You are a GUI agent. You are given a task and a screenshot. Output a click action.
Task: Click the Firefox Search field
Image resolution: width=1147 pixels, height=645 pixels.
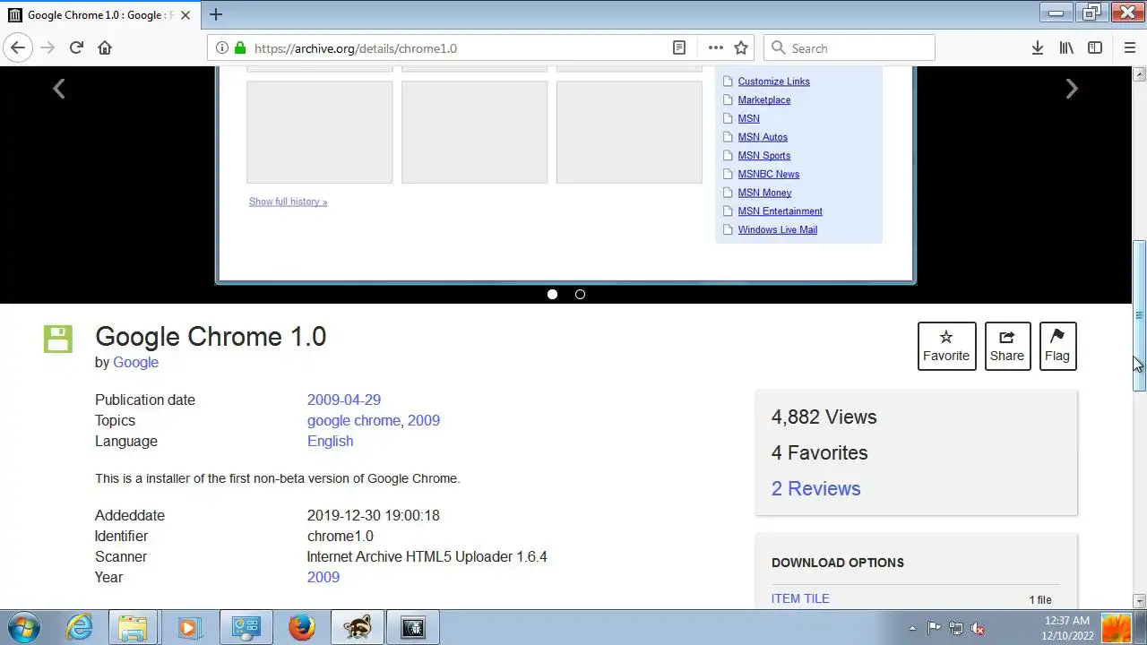[849, 47]
